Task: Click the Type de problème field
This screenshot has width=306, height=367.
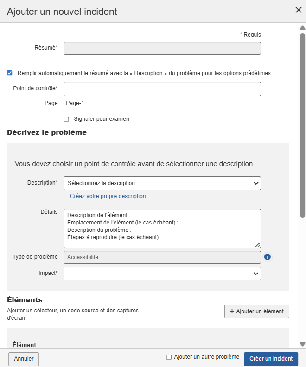Action: pos(162,257)
